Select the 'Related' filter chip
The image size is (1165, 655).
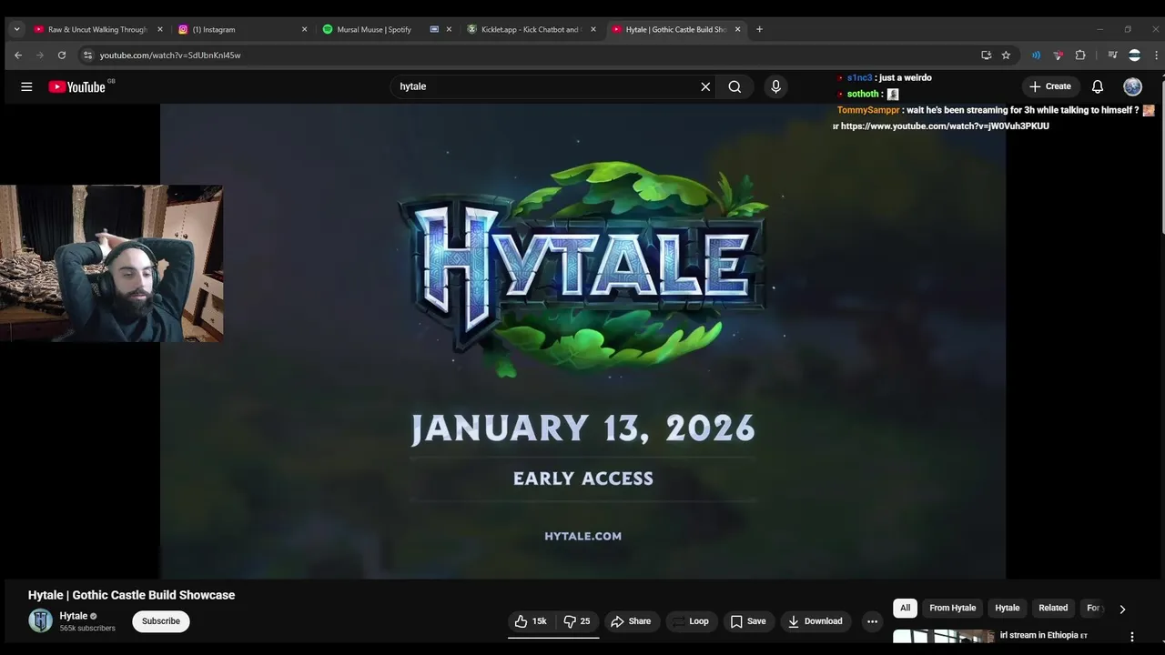1053,609
